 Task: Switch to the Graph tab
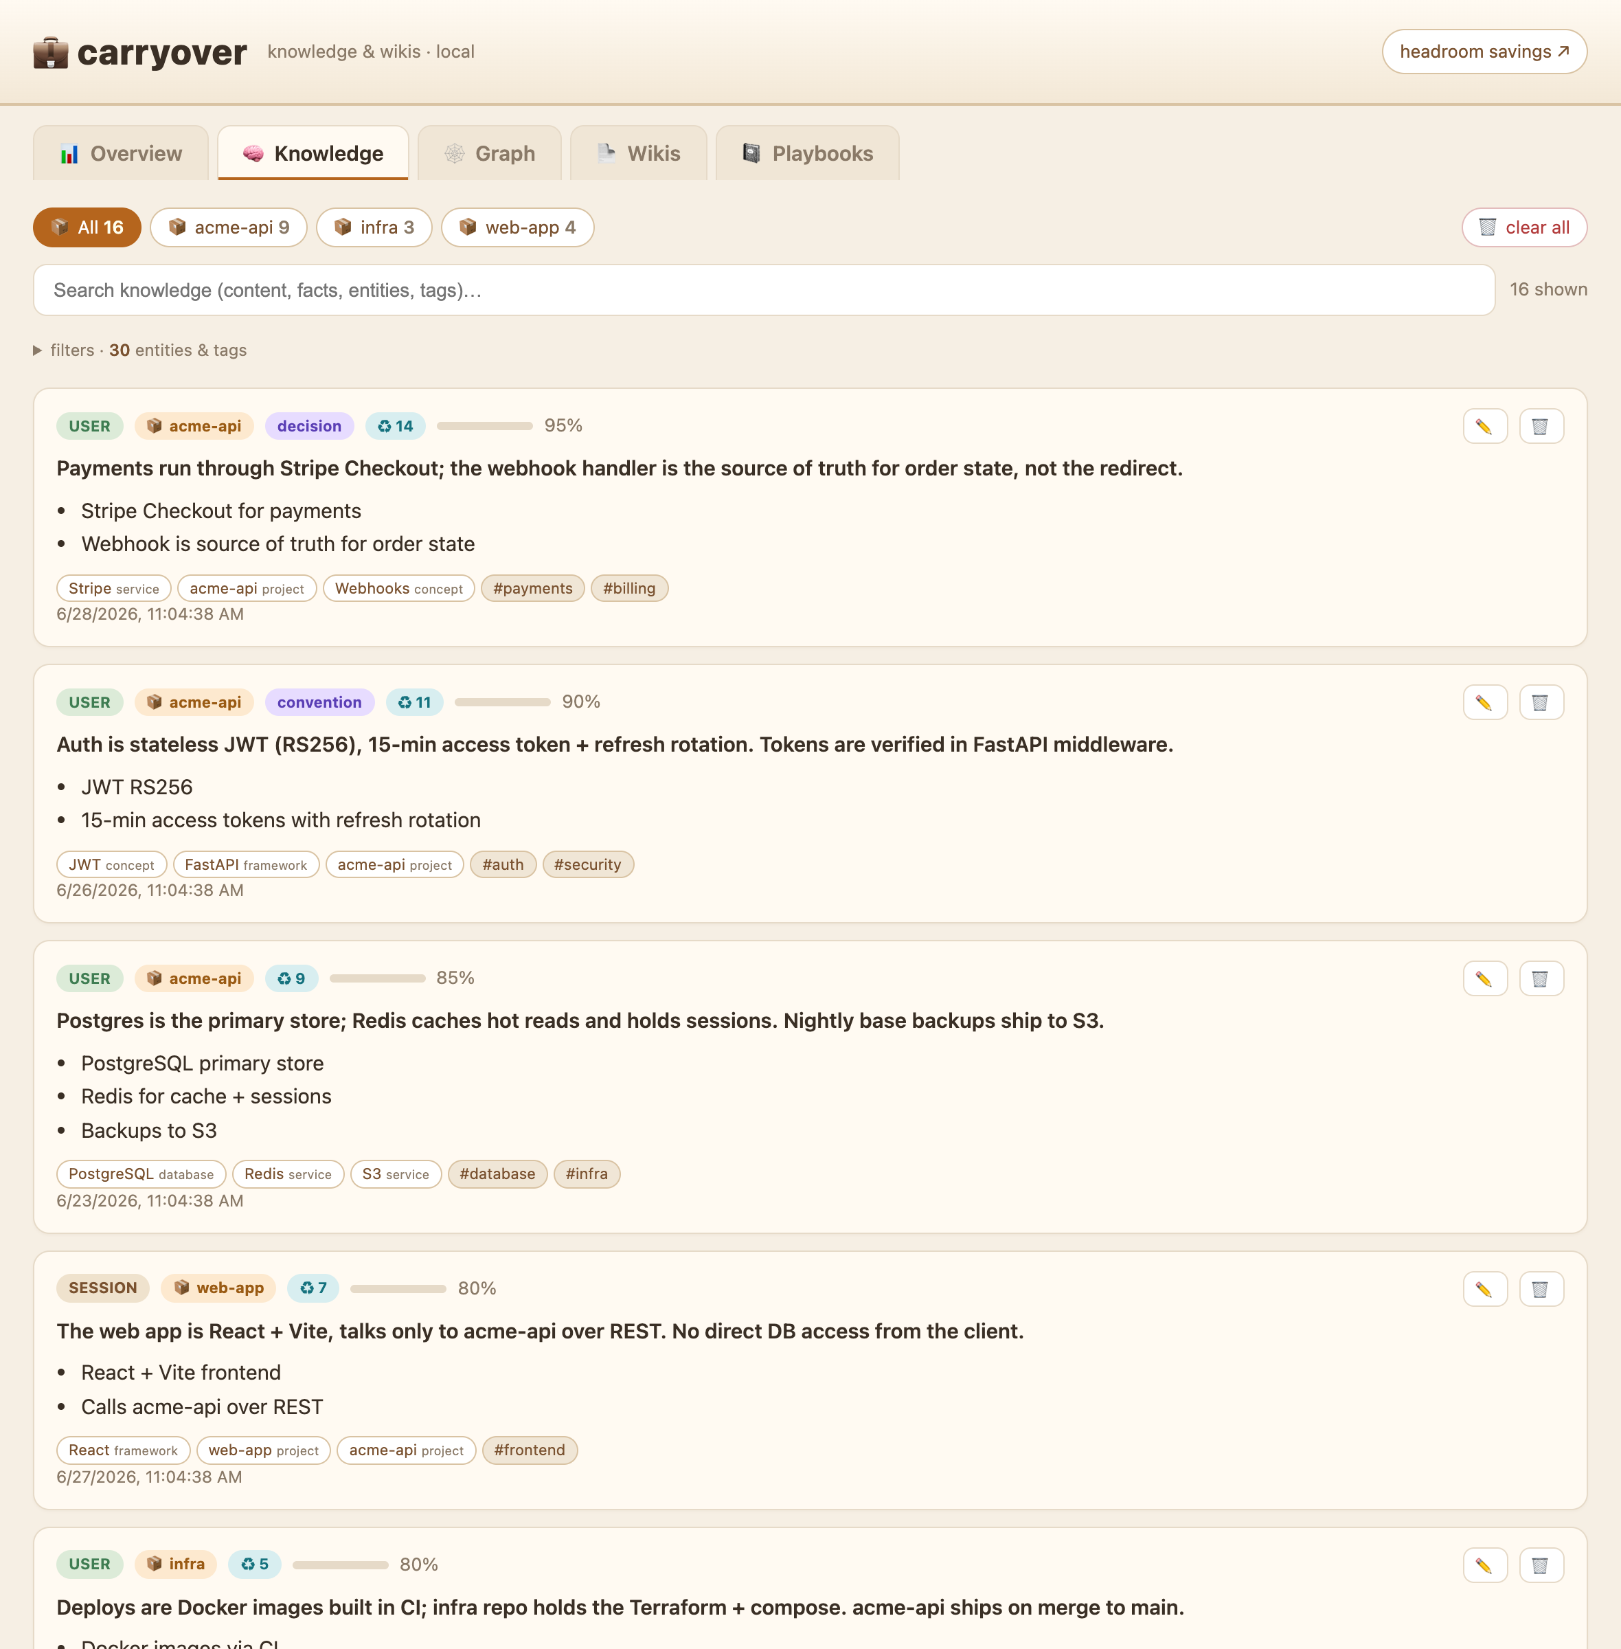(490, 153)
